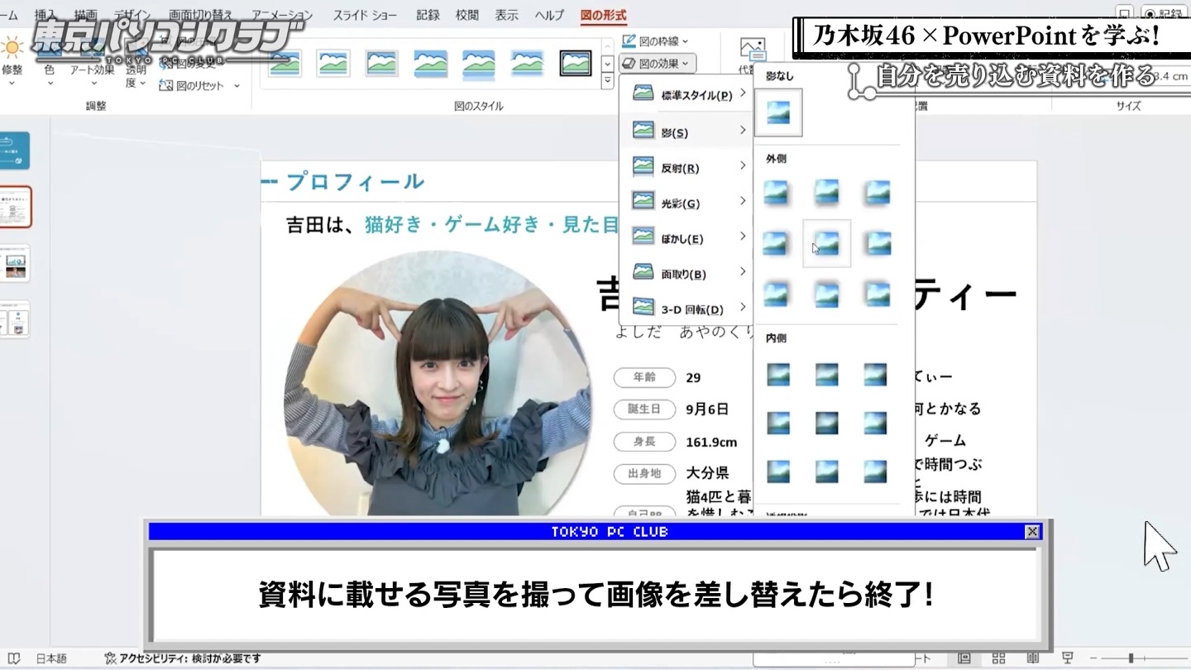The height and width of the screenshot is (670, 1191).
Task: Switch to slide sorter view icon
Action: tap(998, 658)
